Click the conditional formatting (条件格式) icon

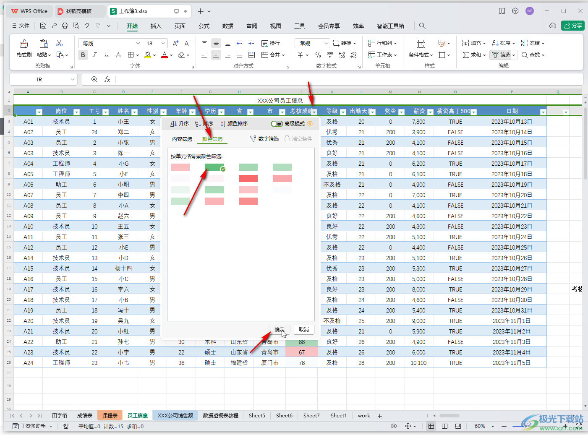point(421,44)
